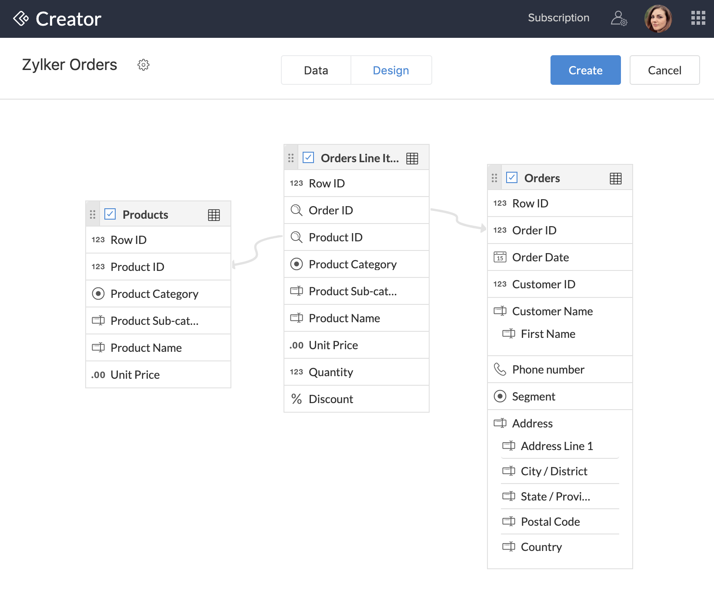
Task: Grab the Orders Line Items drag handle
Action: click(291, 158)
